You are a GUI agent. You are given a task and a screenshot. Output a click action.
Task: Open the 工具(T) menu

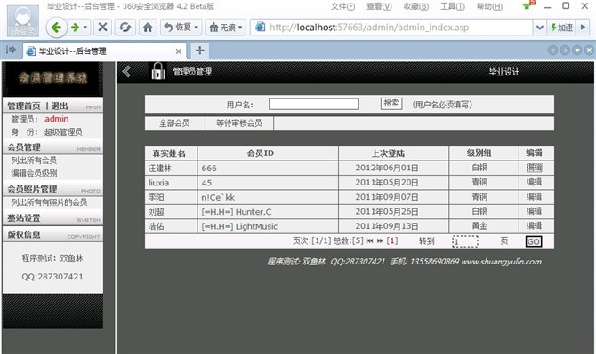pos(452,6)
